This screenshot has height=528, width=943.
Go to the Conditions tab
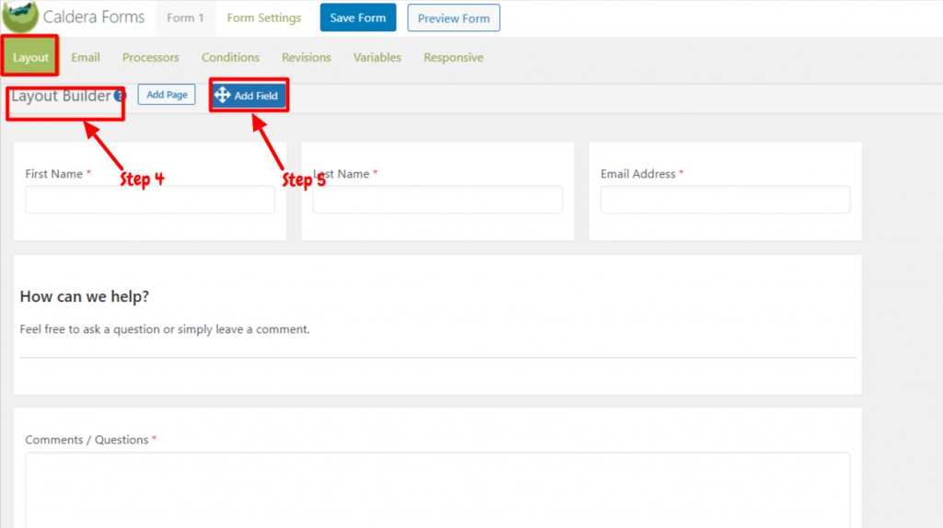[230, 57]
